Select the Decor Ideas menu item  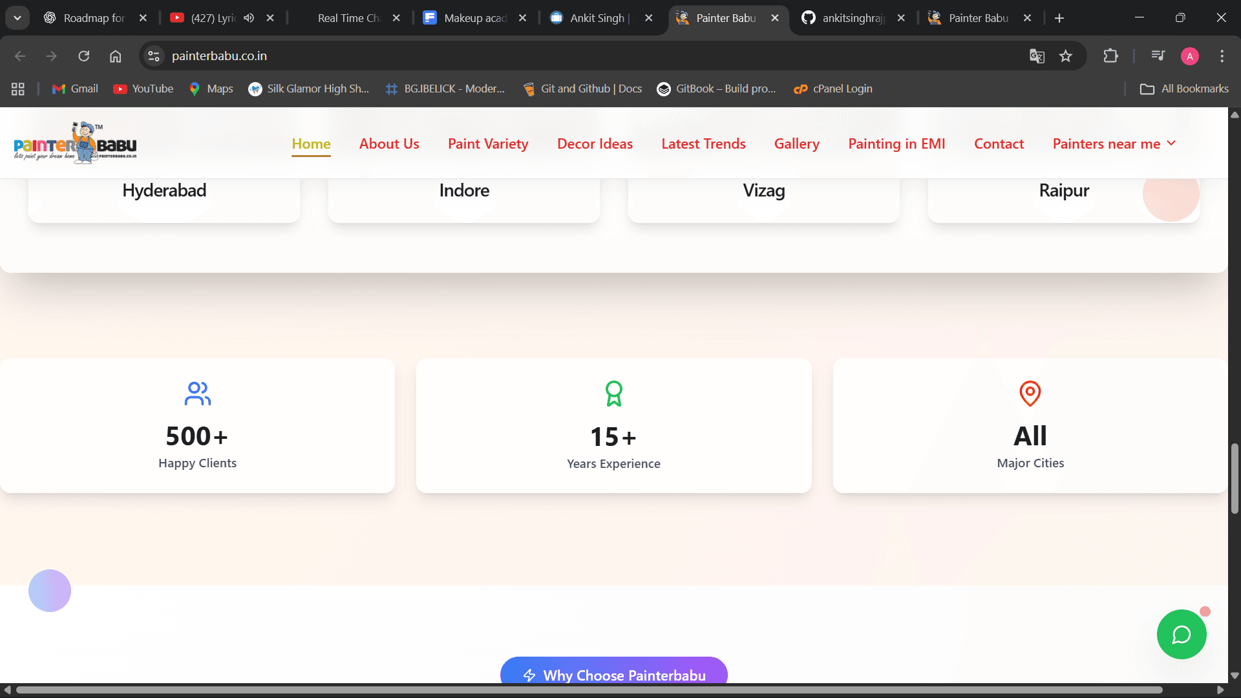(x=595, y=143)
